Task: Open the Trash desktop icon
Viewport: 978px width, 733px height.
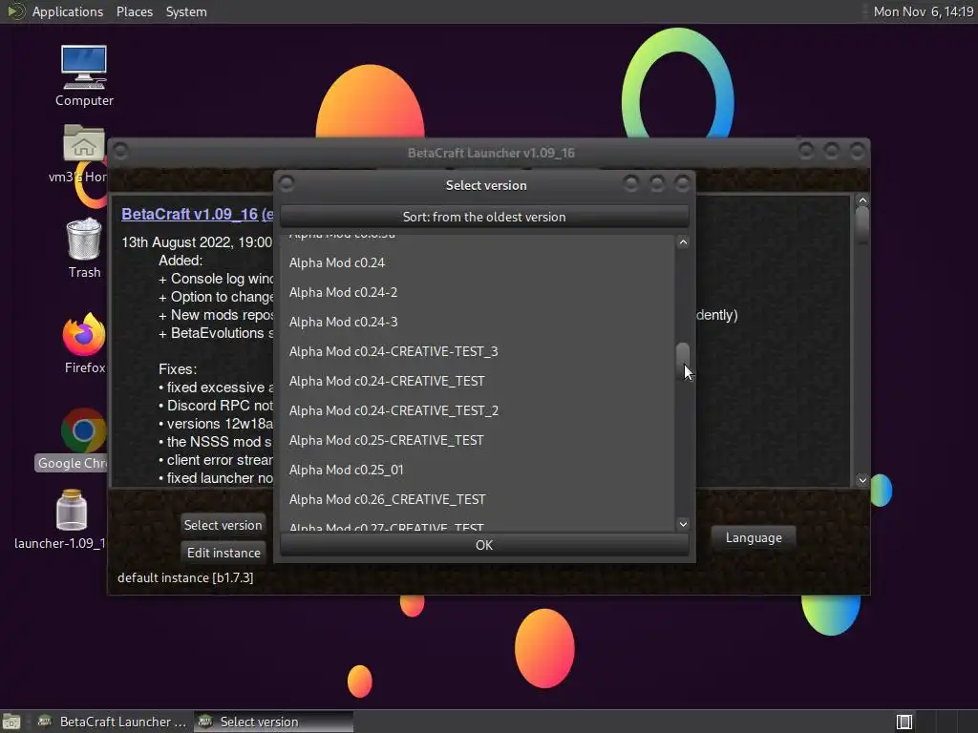Action: pyautogui.click(x=84, y=248)
